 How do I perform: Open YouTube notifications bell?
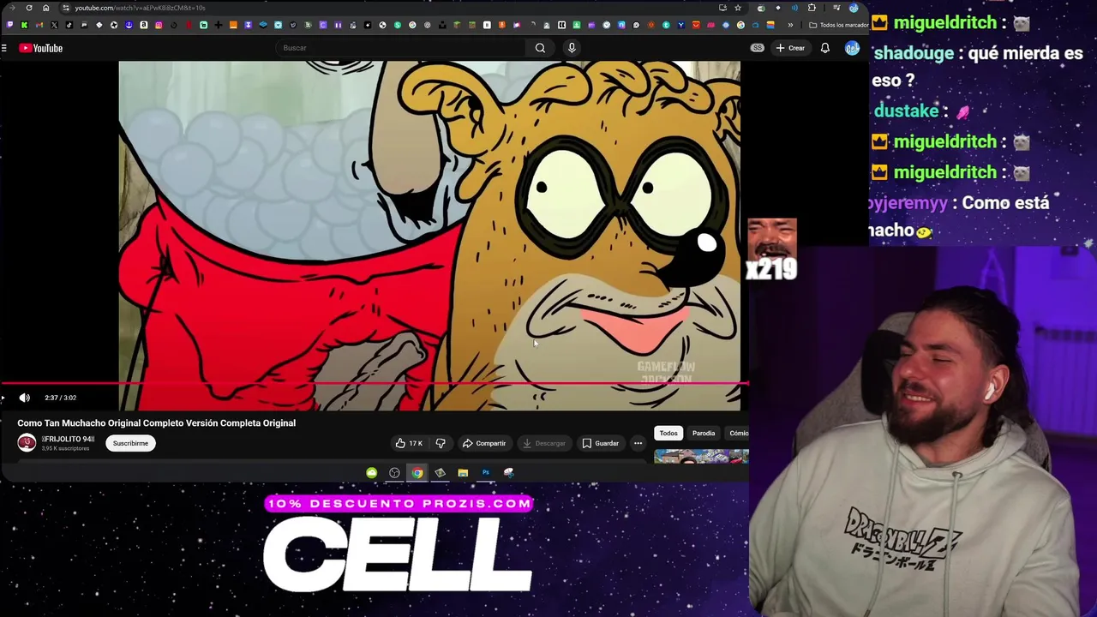824,48
